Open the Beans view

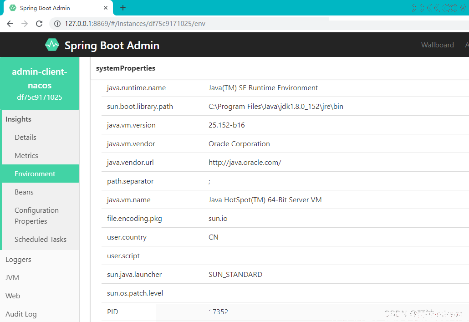(24, 192)
